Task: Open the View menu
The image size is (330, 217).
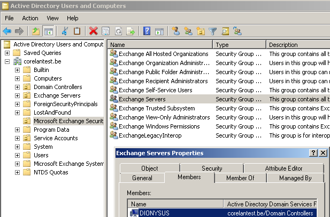Action: [52, 18]
